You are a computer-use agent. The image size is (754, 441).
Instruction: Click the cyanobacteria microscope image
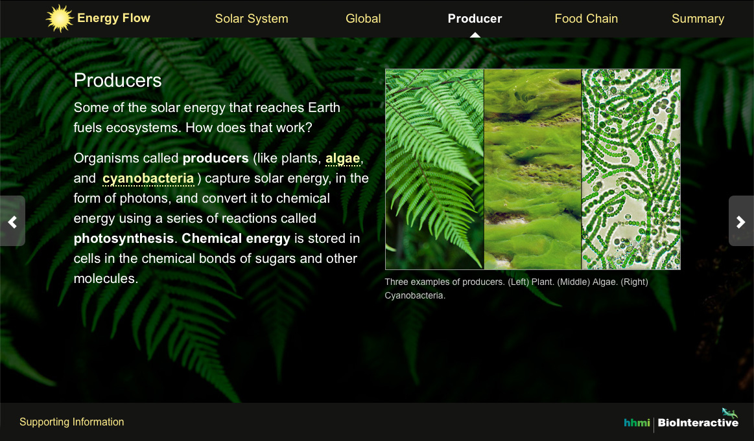631,168
